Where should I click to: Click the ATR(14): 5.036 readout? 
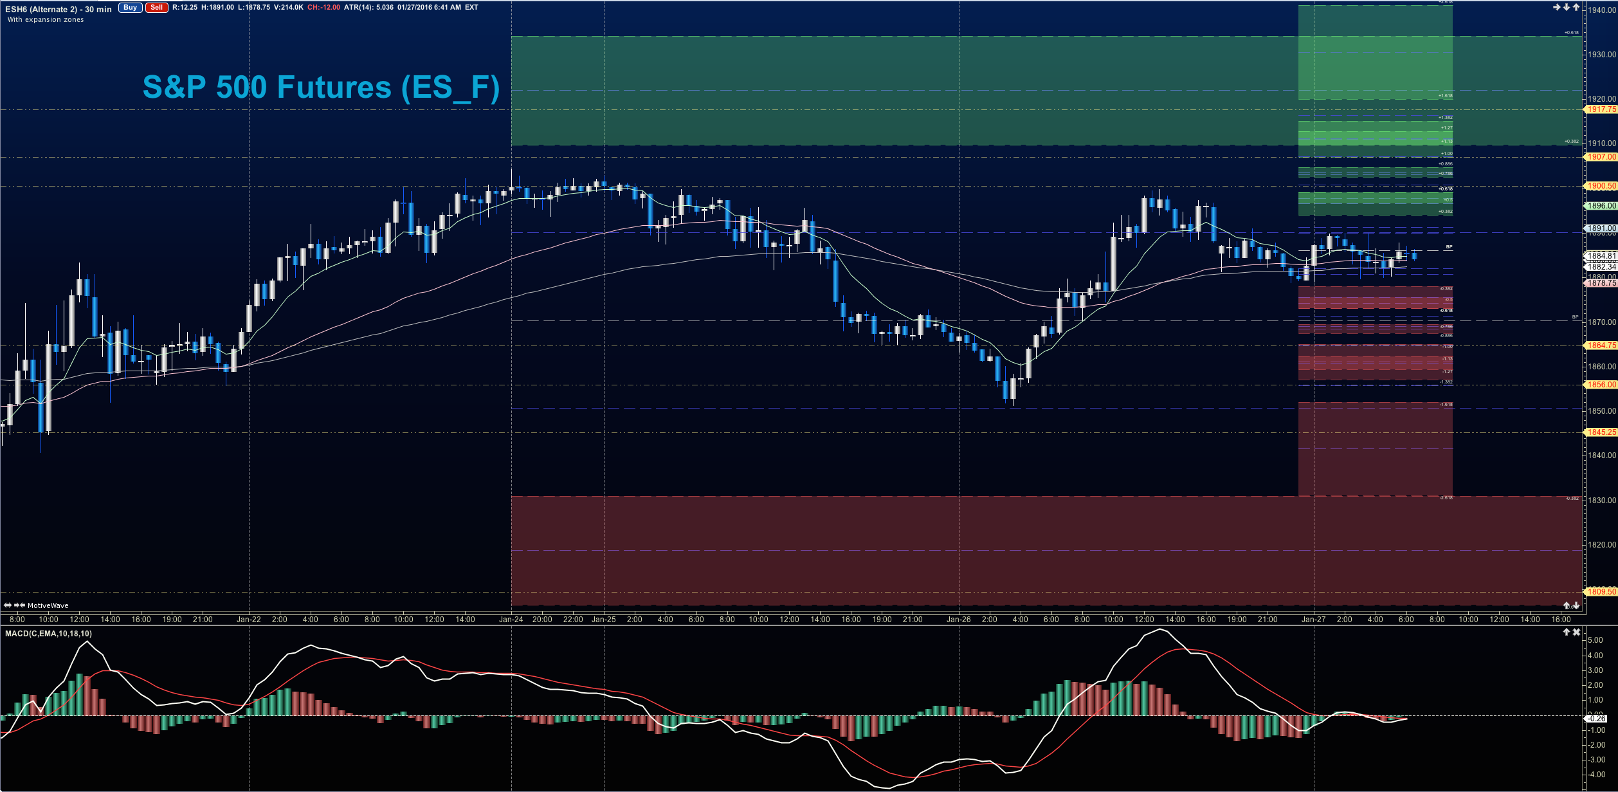(x=368, y=8)
